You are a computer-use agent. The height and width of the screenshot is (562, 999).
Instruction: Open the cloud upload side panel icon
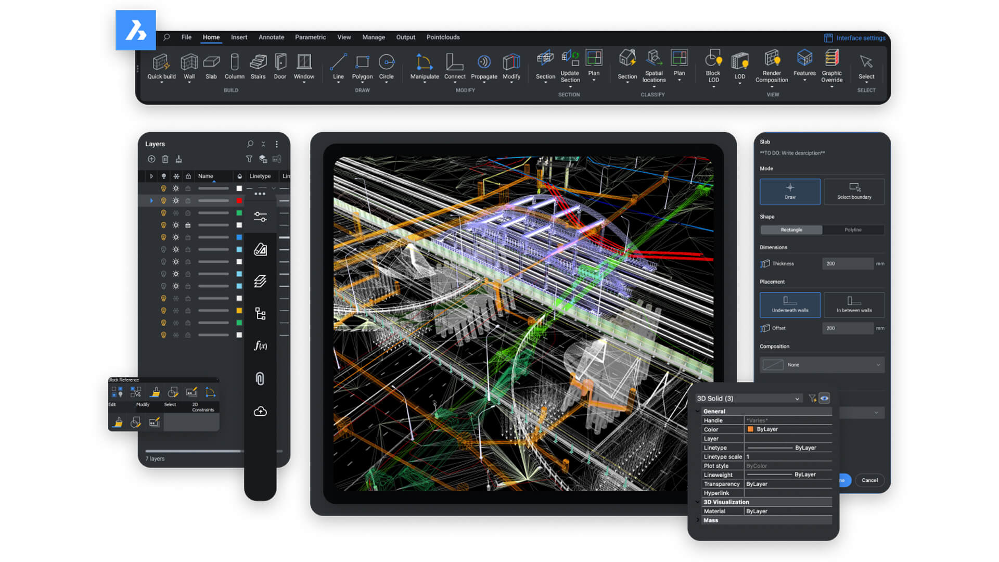tap(260, 412)
